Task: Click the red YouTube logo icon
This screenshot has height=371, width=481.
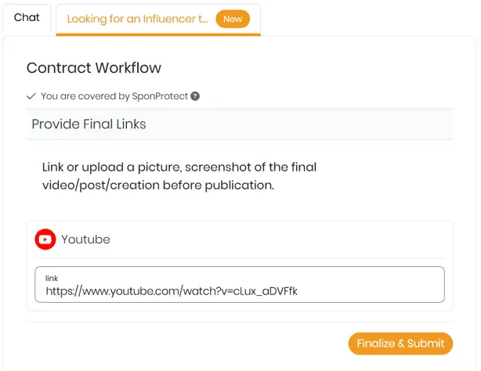Action: (45, 240)
